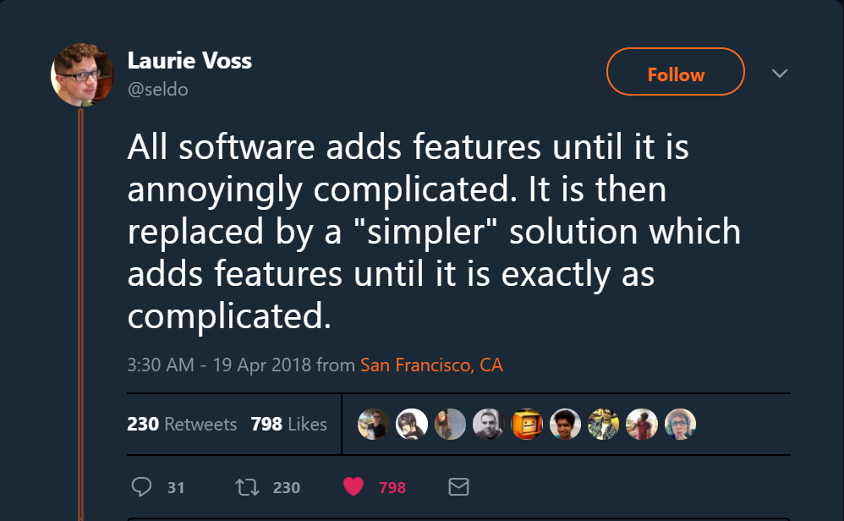Open the plaid shirt person's avatar

(x=603, y=424)
